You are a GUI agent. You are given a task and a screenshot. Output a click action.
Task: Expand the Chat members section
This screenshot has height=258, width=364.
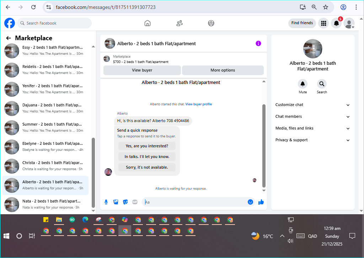[312, 116]
